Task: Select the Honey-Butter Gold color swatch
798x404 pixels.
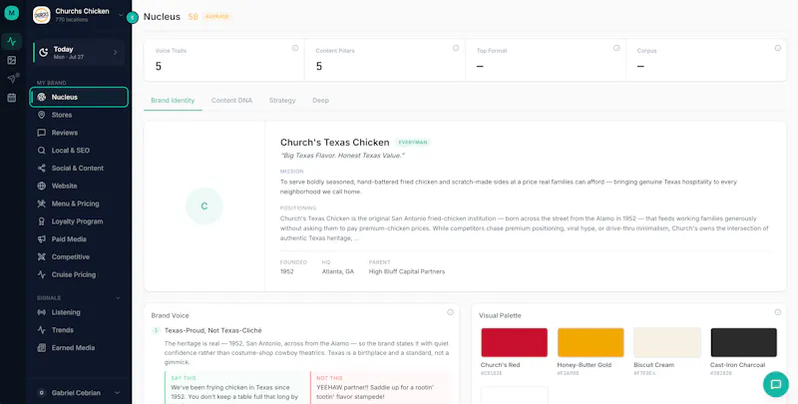Action: click(x=591, y=342)
